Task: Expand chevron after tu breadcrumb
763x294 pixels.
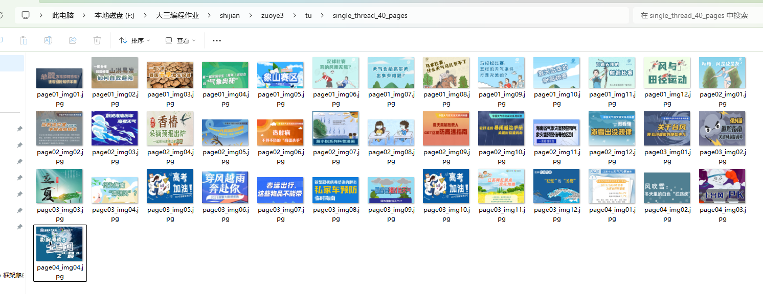Action: pos(322,15)
